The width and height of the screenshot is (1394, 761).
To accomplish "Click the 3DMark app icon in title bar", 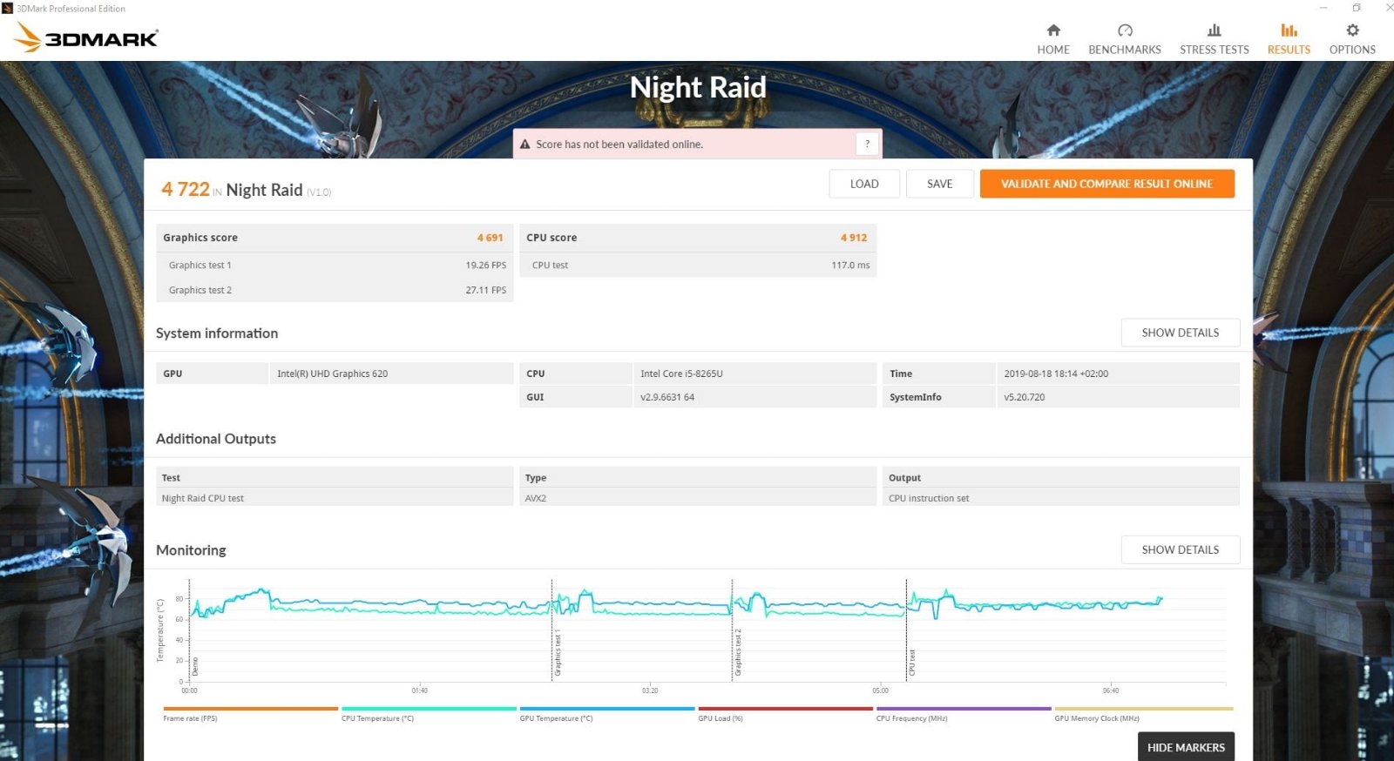I will click(x=8, y=8).
